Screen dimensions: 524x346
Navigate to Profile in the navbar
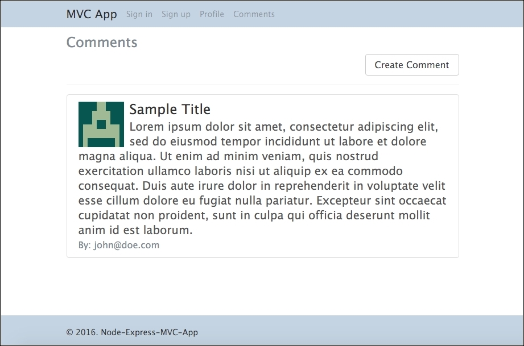click(x=212, y=14)
